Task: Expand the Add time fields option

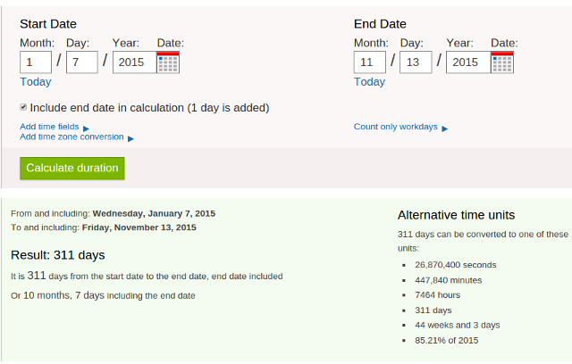Action: coord(49,127)
